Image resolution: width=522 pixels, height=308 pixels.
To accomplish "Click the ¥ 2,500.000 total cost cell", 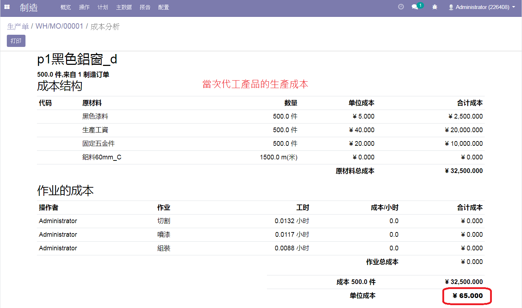I will (x=466, y=116).
